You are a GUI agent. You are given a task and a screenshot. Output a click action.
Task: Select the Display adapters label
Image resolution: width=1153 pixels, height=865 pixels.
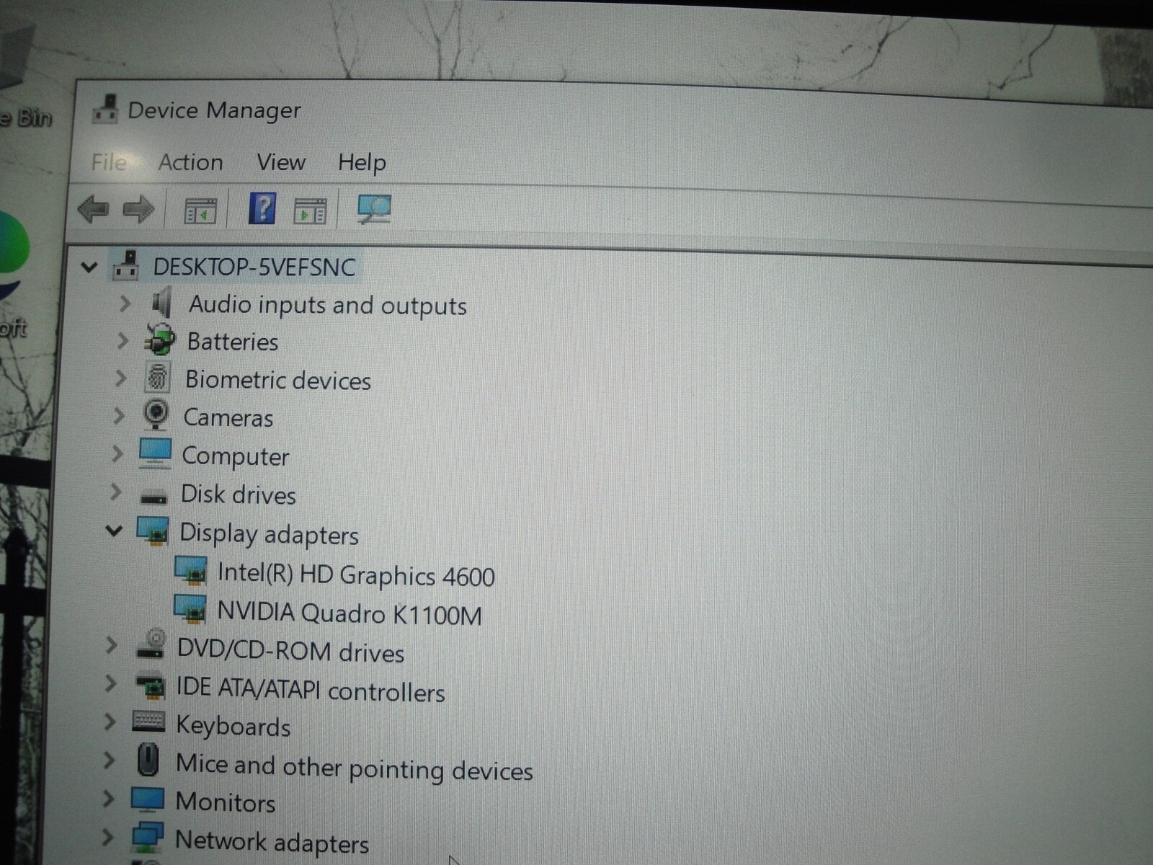click(269, 535)
